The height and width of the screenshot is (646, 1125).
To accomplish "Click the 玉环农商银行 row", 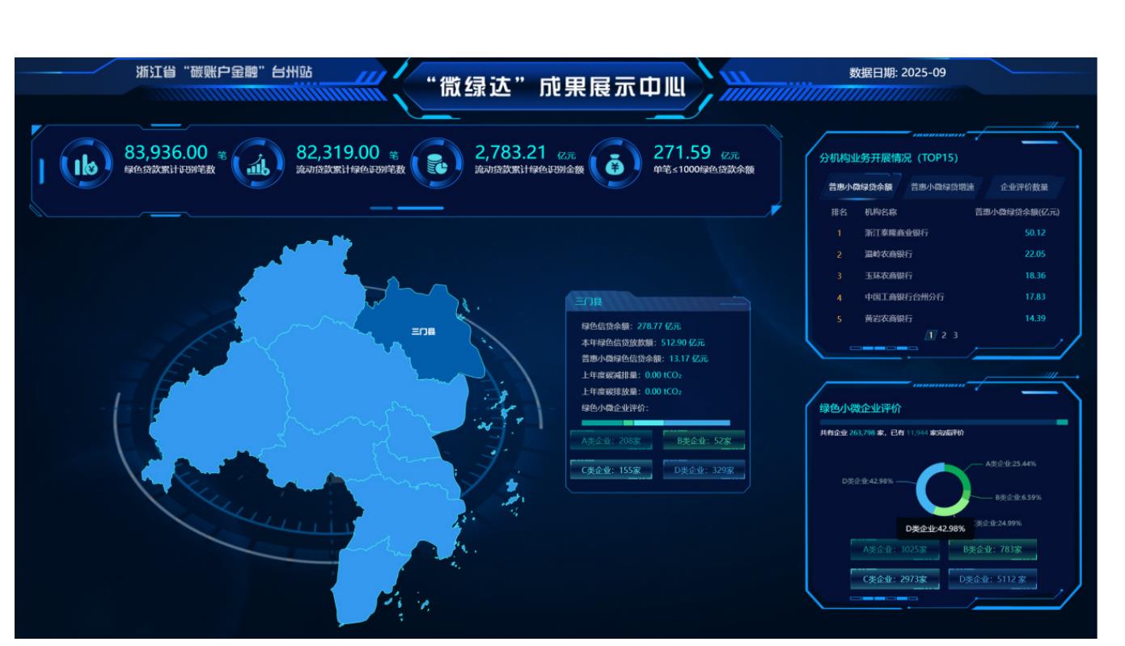I will [943, 276].
